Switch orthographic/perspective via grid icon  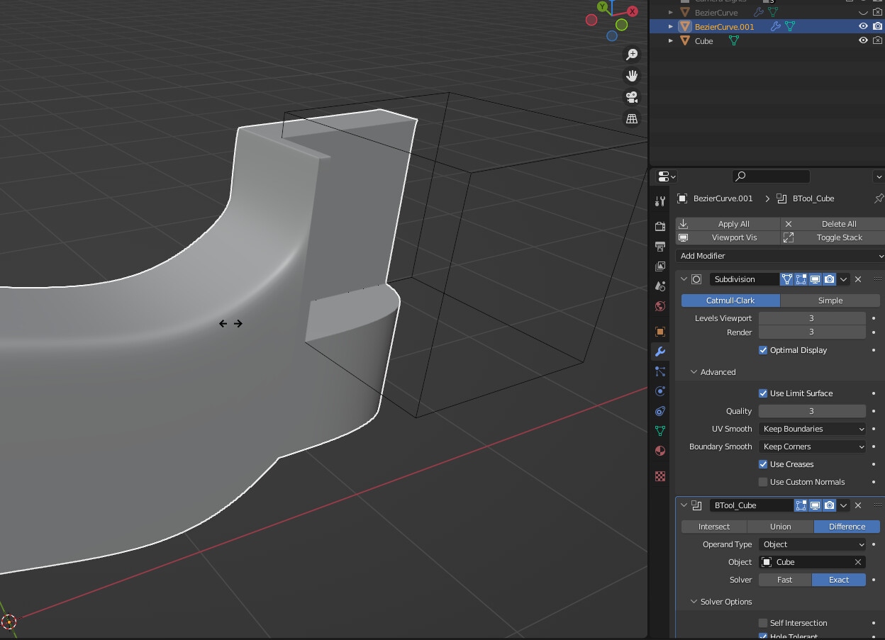tap(631, 118)
